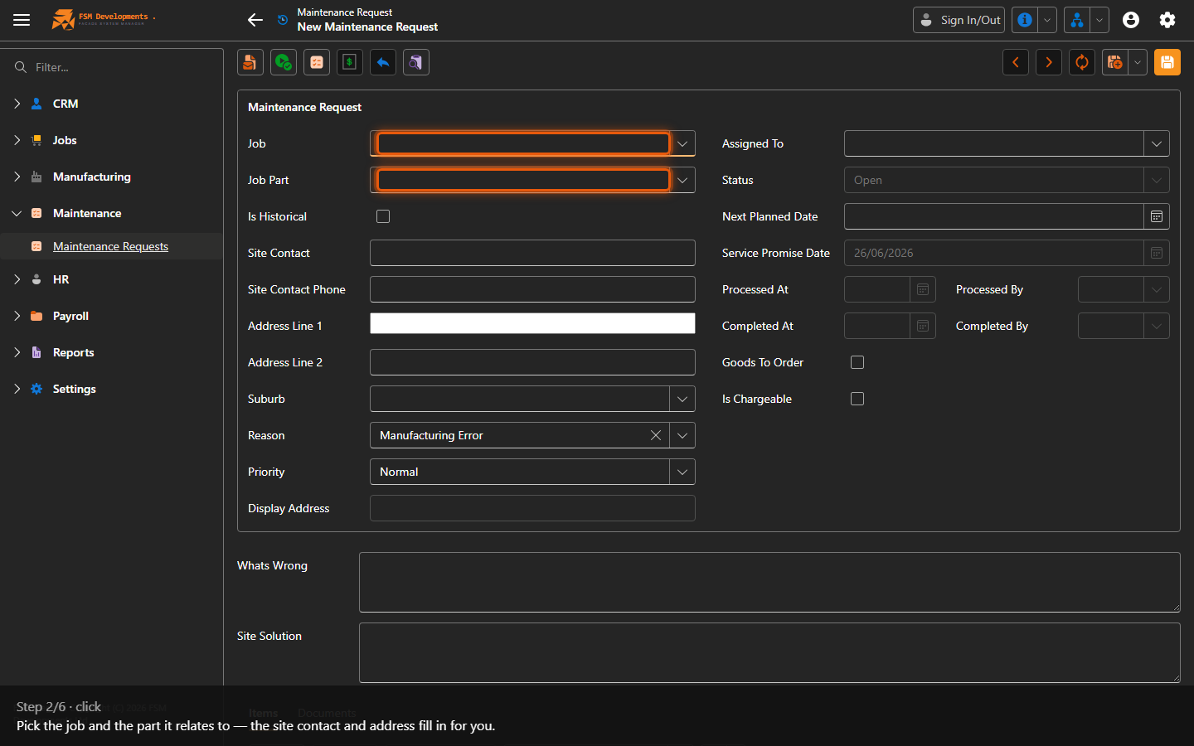Open the Processed At calendar icon
The height and width of the screenshot is (746, 1194).
click(x=923, y=289)
